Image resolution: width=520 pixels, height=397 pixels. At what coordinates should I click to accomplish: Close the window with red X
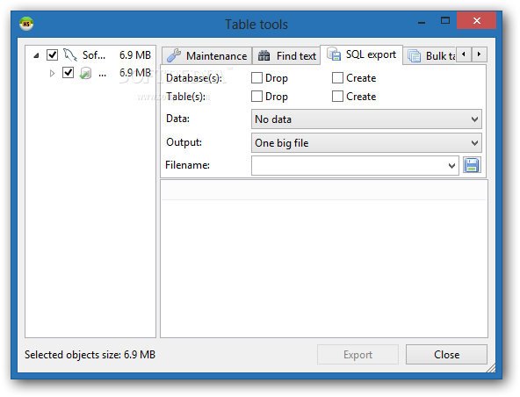[x=477, y=20]
